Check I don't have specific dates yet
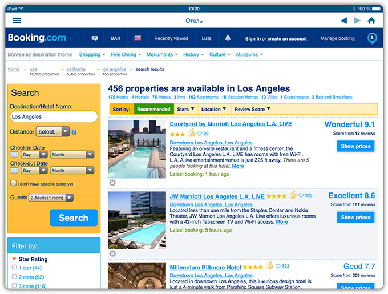The image size is (388, 294). pyautogui.click(x=13, y=183)
